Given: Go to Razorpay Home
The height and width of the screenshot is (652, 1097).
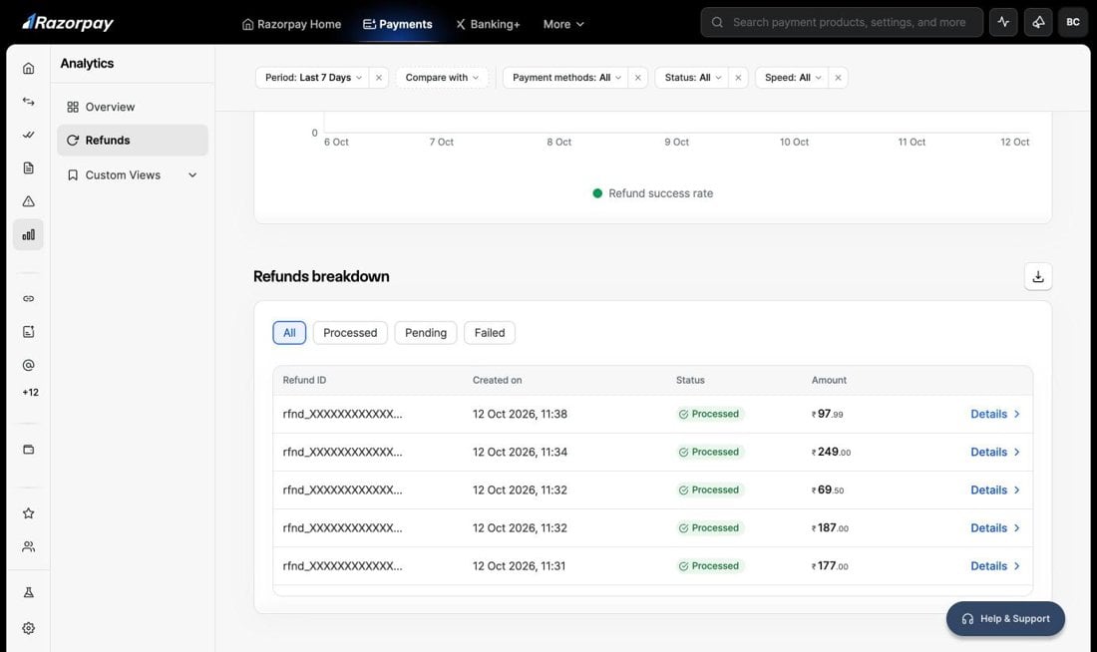Looking at the screenshot, I should click(292, 24).
